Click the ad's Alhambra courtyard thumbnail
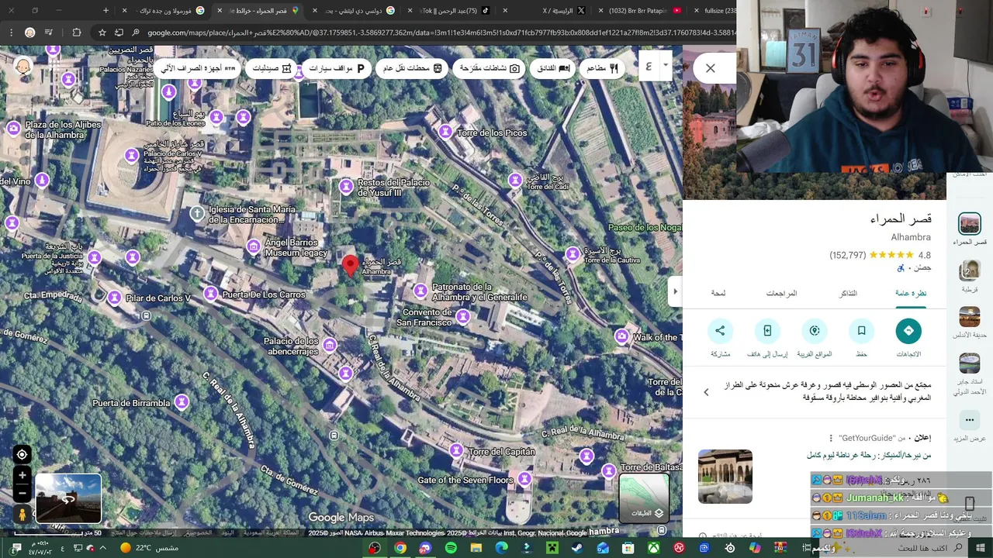The height and width of the screenshot is (558, 993). pyautogui.click(x=725, y=477)
